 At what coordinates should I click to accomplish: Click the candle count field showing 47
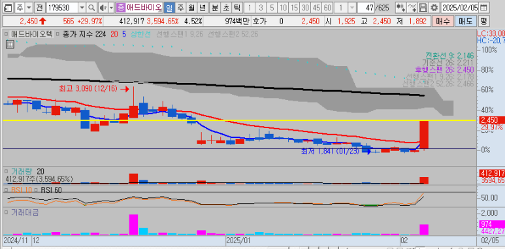(367, 7)
